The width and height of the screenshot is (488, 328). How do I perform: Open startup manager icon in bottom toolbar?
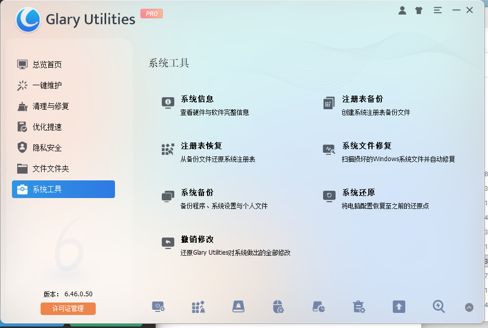click(x=158, y=307)
